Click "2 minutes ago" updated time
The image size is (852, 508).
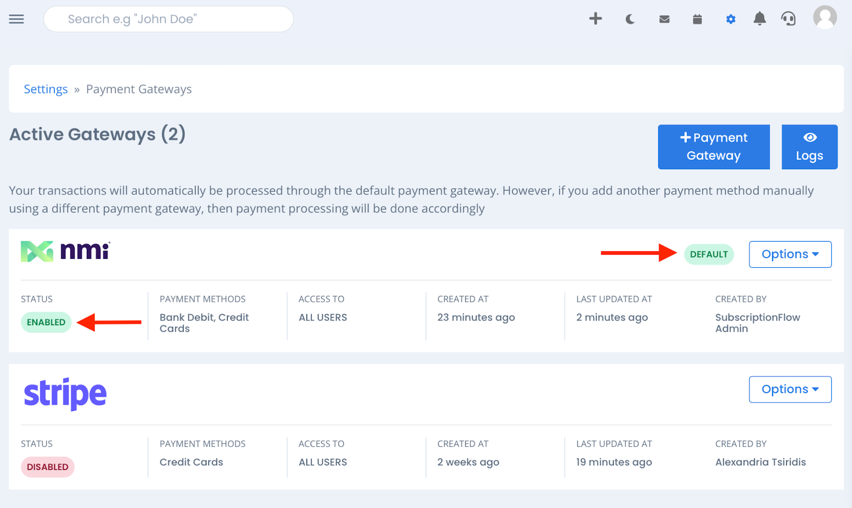click(612, 317)
